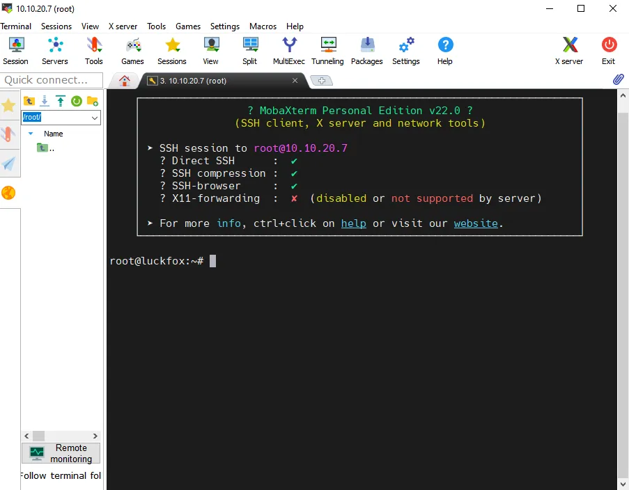Click the file list scrollbar left arrow
This screenshot has height=490, width=629.
click(26, 436)
